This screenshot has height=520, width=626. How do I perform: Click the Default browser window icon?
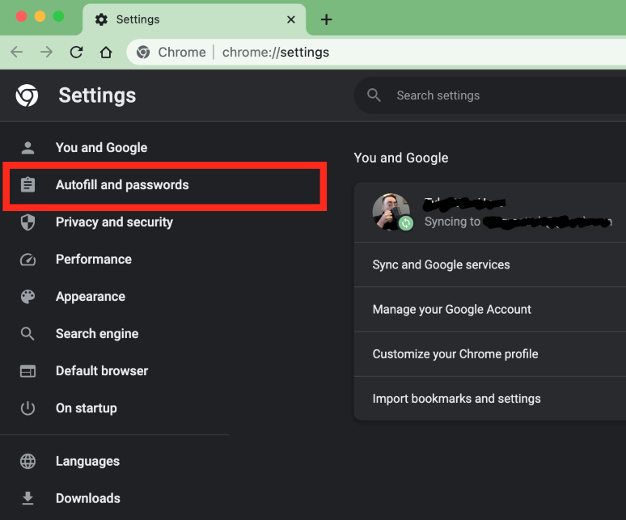click(27, 371)
